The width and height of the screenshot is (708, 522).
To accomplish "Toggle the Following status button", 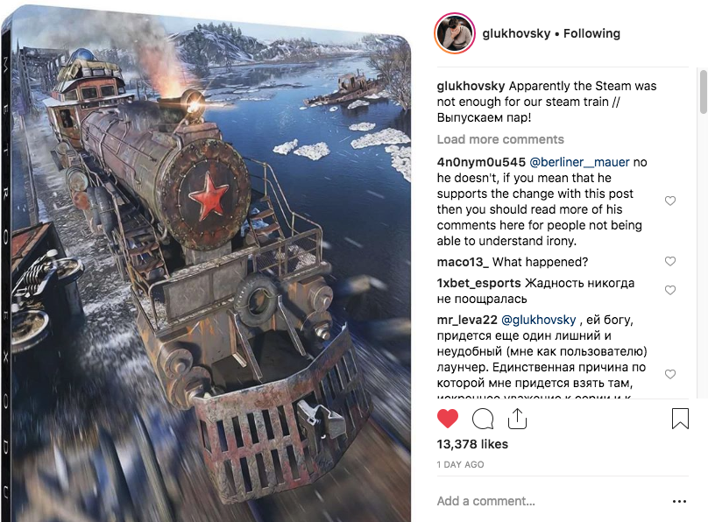I will point(591,33).
